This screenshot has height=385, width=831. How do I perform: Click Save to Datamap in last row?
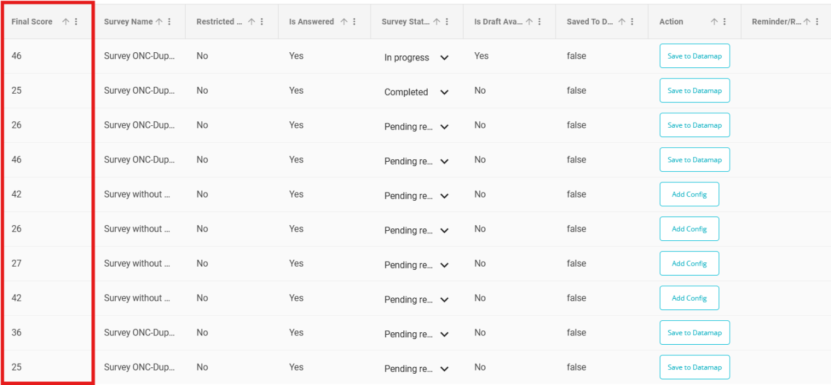[694, 367]
